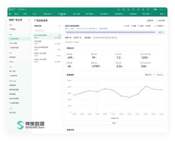Screen dimensions: 175x141
Task: Click the 下载表格 download icon
Action: click(x=155, y=26)
